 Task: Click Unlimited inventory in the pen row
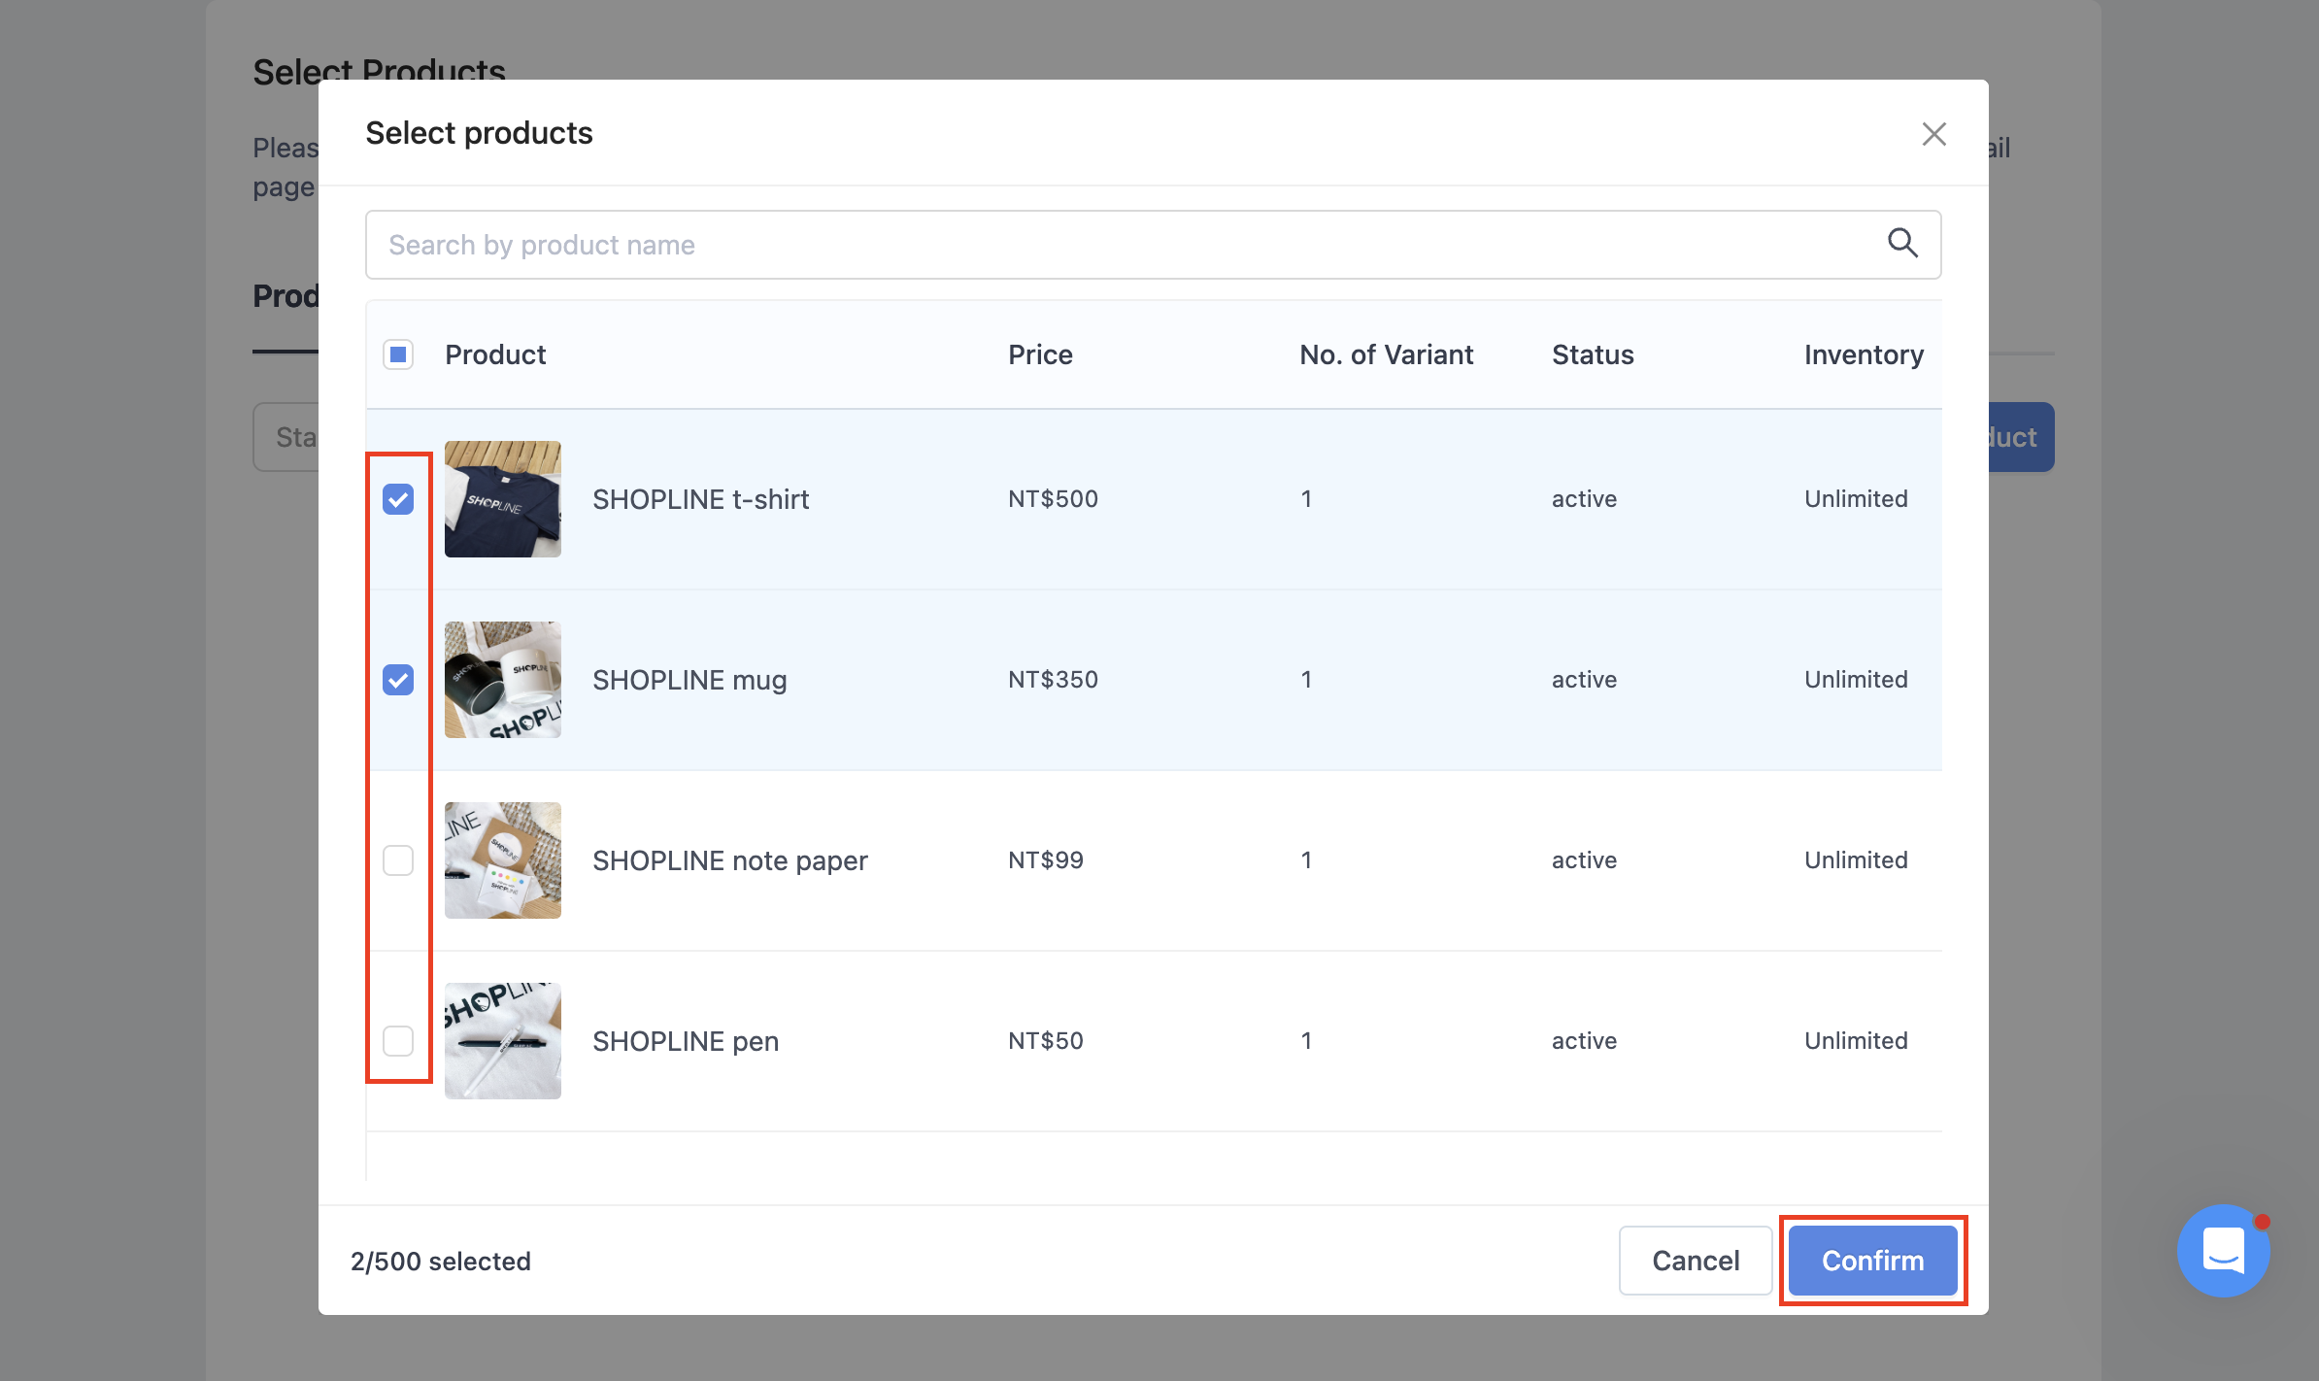point(1856,1041)
